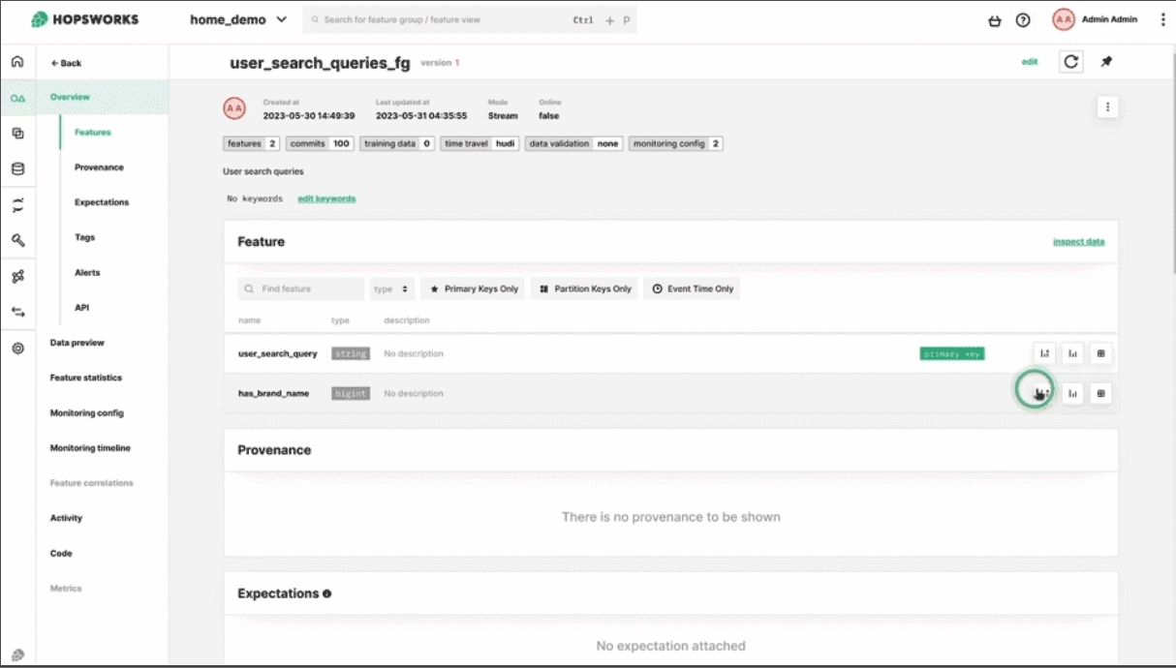
Task: Enable the Event Time Only filter
Action: click(692, 288)
